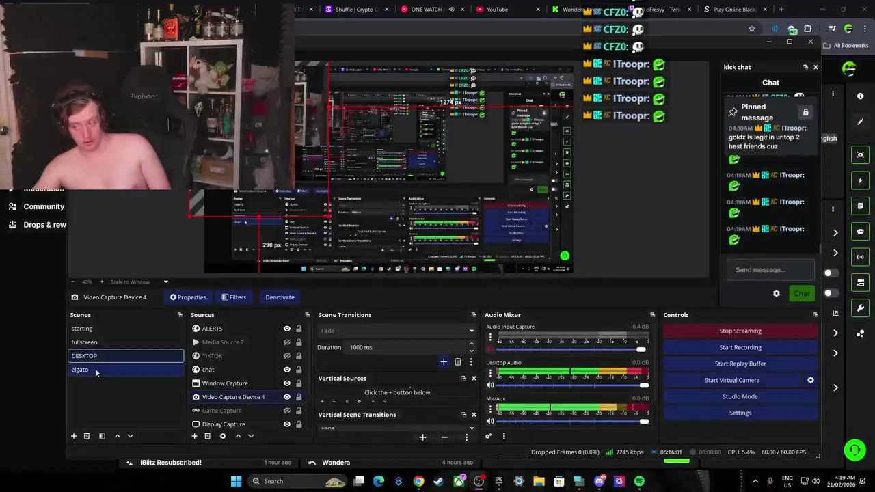Open Fade transition dropdown
This screenshot has height=492, width=875.
[x=396, y=331]
